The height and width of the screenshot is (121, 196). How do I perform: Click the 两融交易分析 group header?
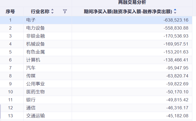[132, 2]
